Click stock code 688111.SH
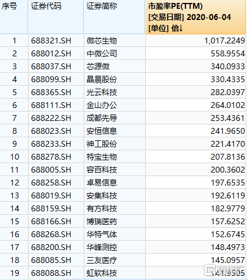 [51, 105]
